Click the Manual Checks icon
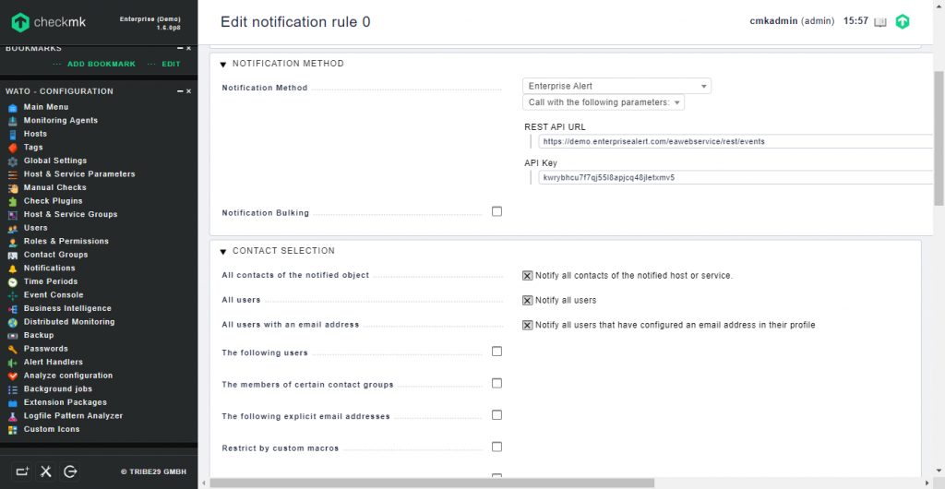945x489 pixels. click(13, 188)
